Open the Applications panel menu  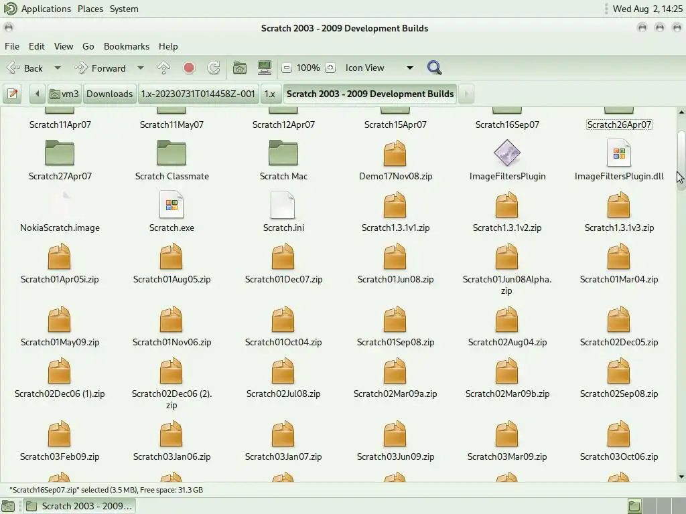[46, 9]
